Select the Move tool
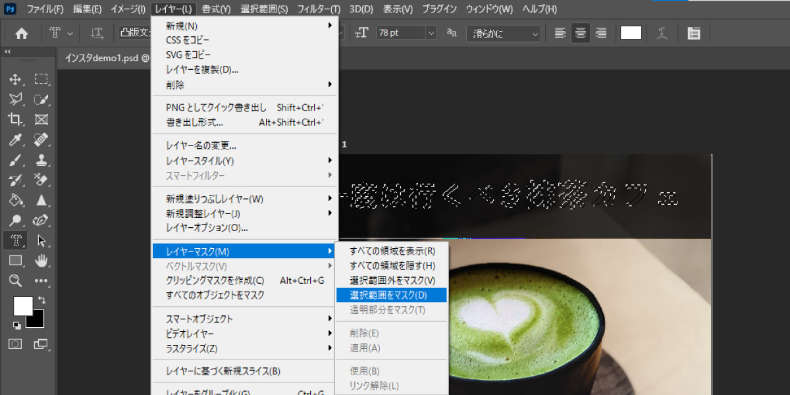The image size is (790, 395). point(15,80)
